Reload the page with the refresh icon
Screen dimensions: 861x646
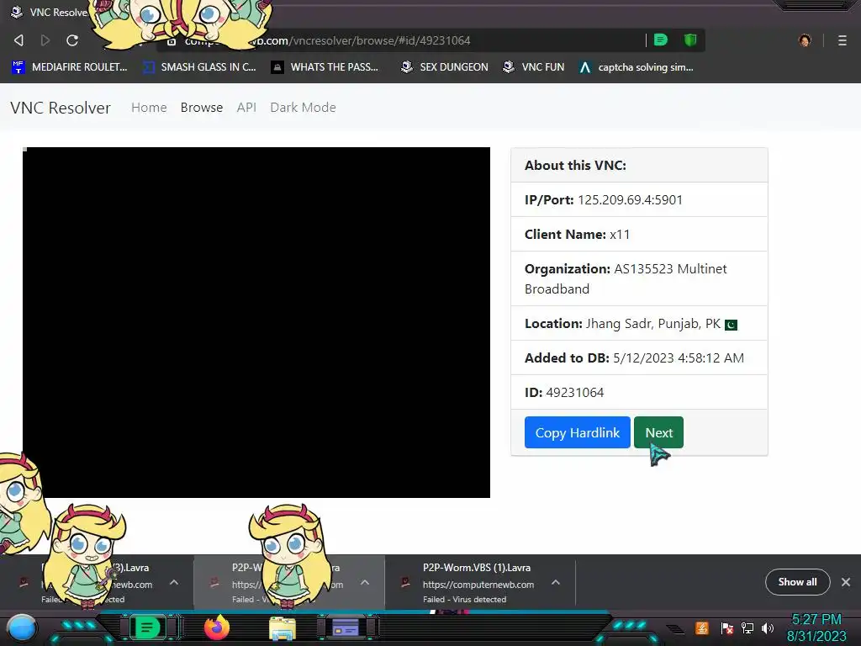(x=72, y=40)
